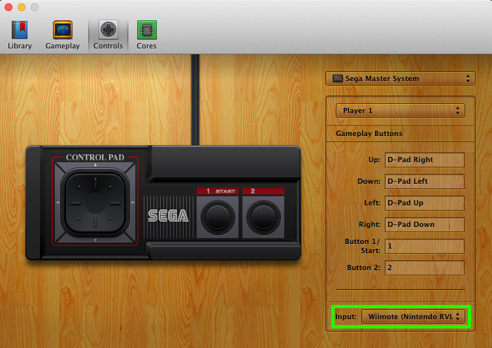492x348 pixels.
Task: Click the Right mapping field
Action: coord(425,224)
